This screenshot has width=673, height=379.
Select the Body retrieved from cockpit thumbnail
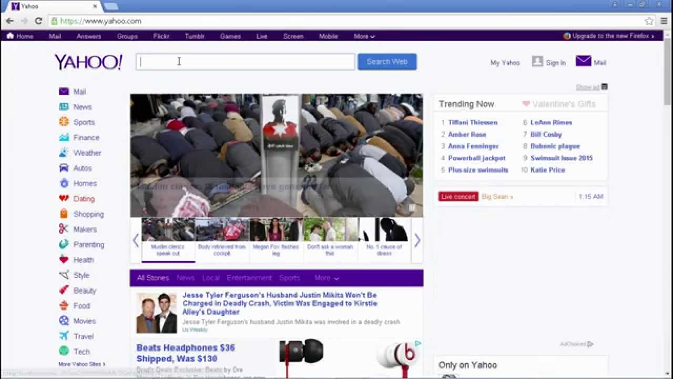click(222, 238)
